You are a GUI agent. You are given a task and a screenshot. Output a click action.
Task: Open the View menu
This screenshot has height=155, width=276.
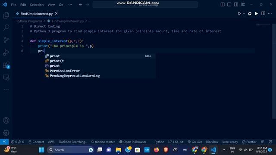51,5
